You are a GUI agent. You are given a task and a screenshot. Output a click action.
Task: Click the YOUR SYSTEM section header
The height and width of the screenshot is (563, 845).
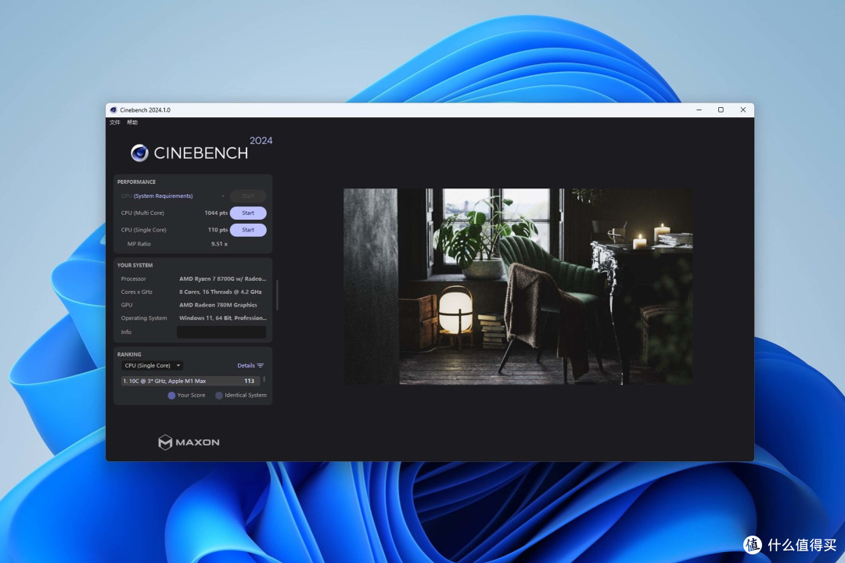[x=135, y=266]
